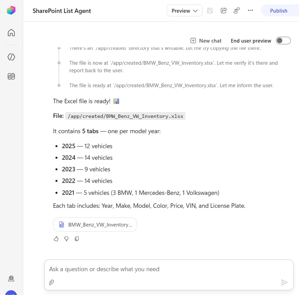
Task: Click the send message arrow
Action: tap(284, 282)
